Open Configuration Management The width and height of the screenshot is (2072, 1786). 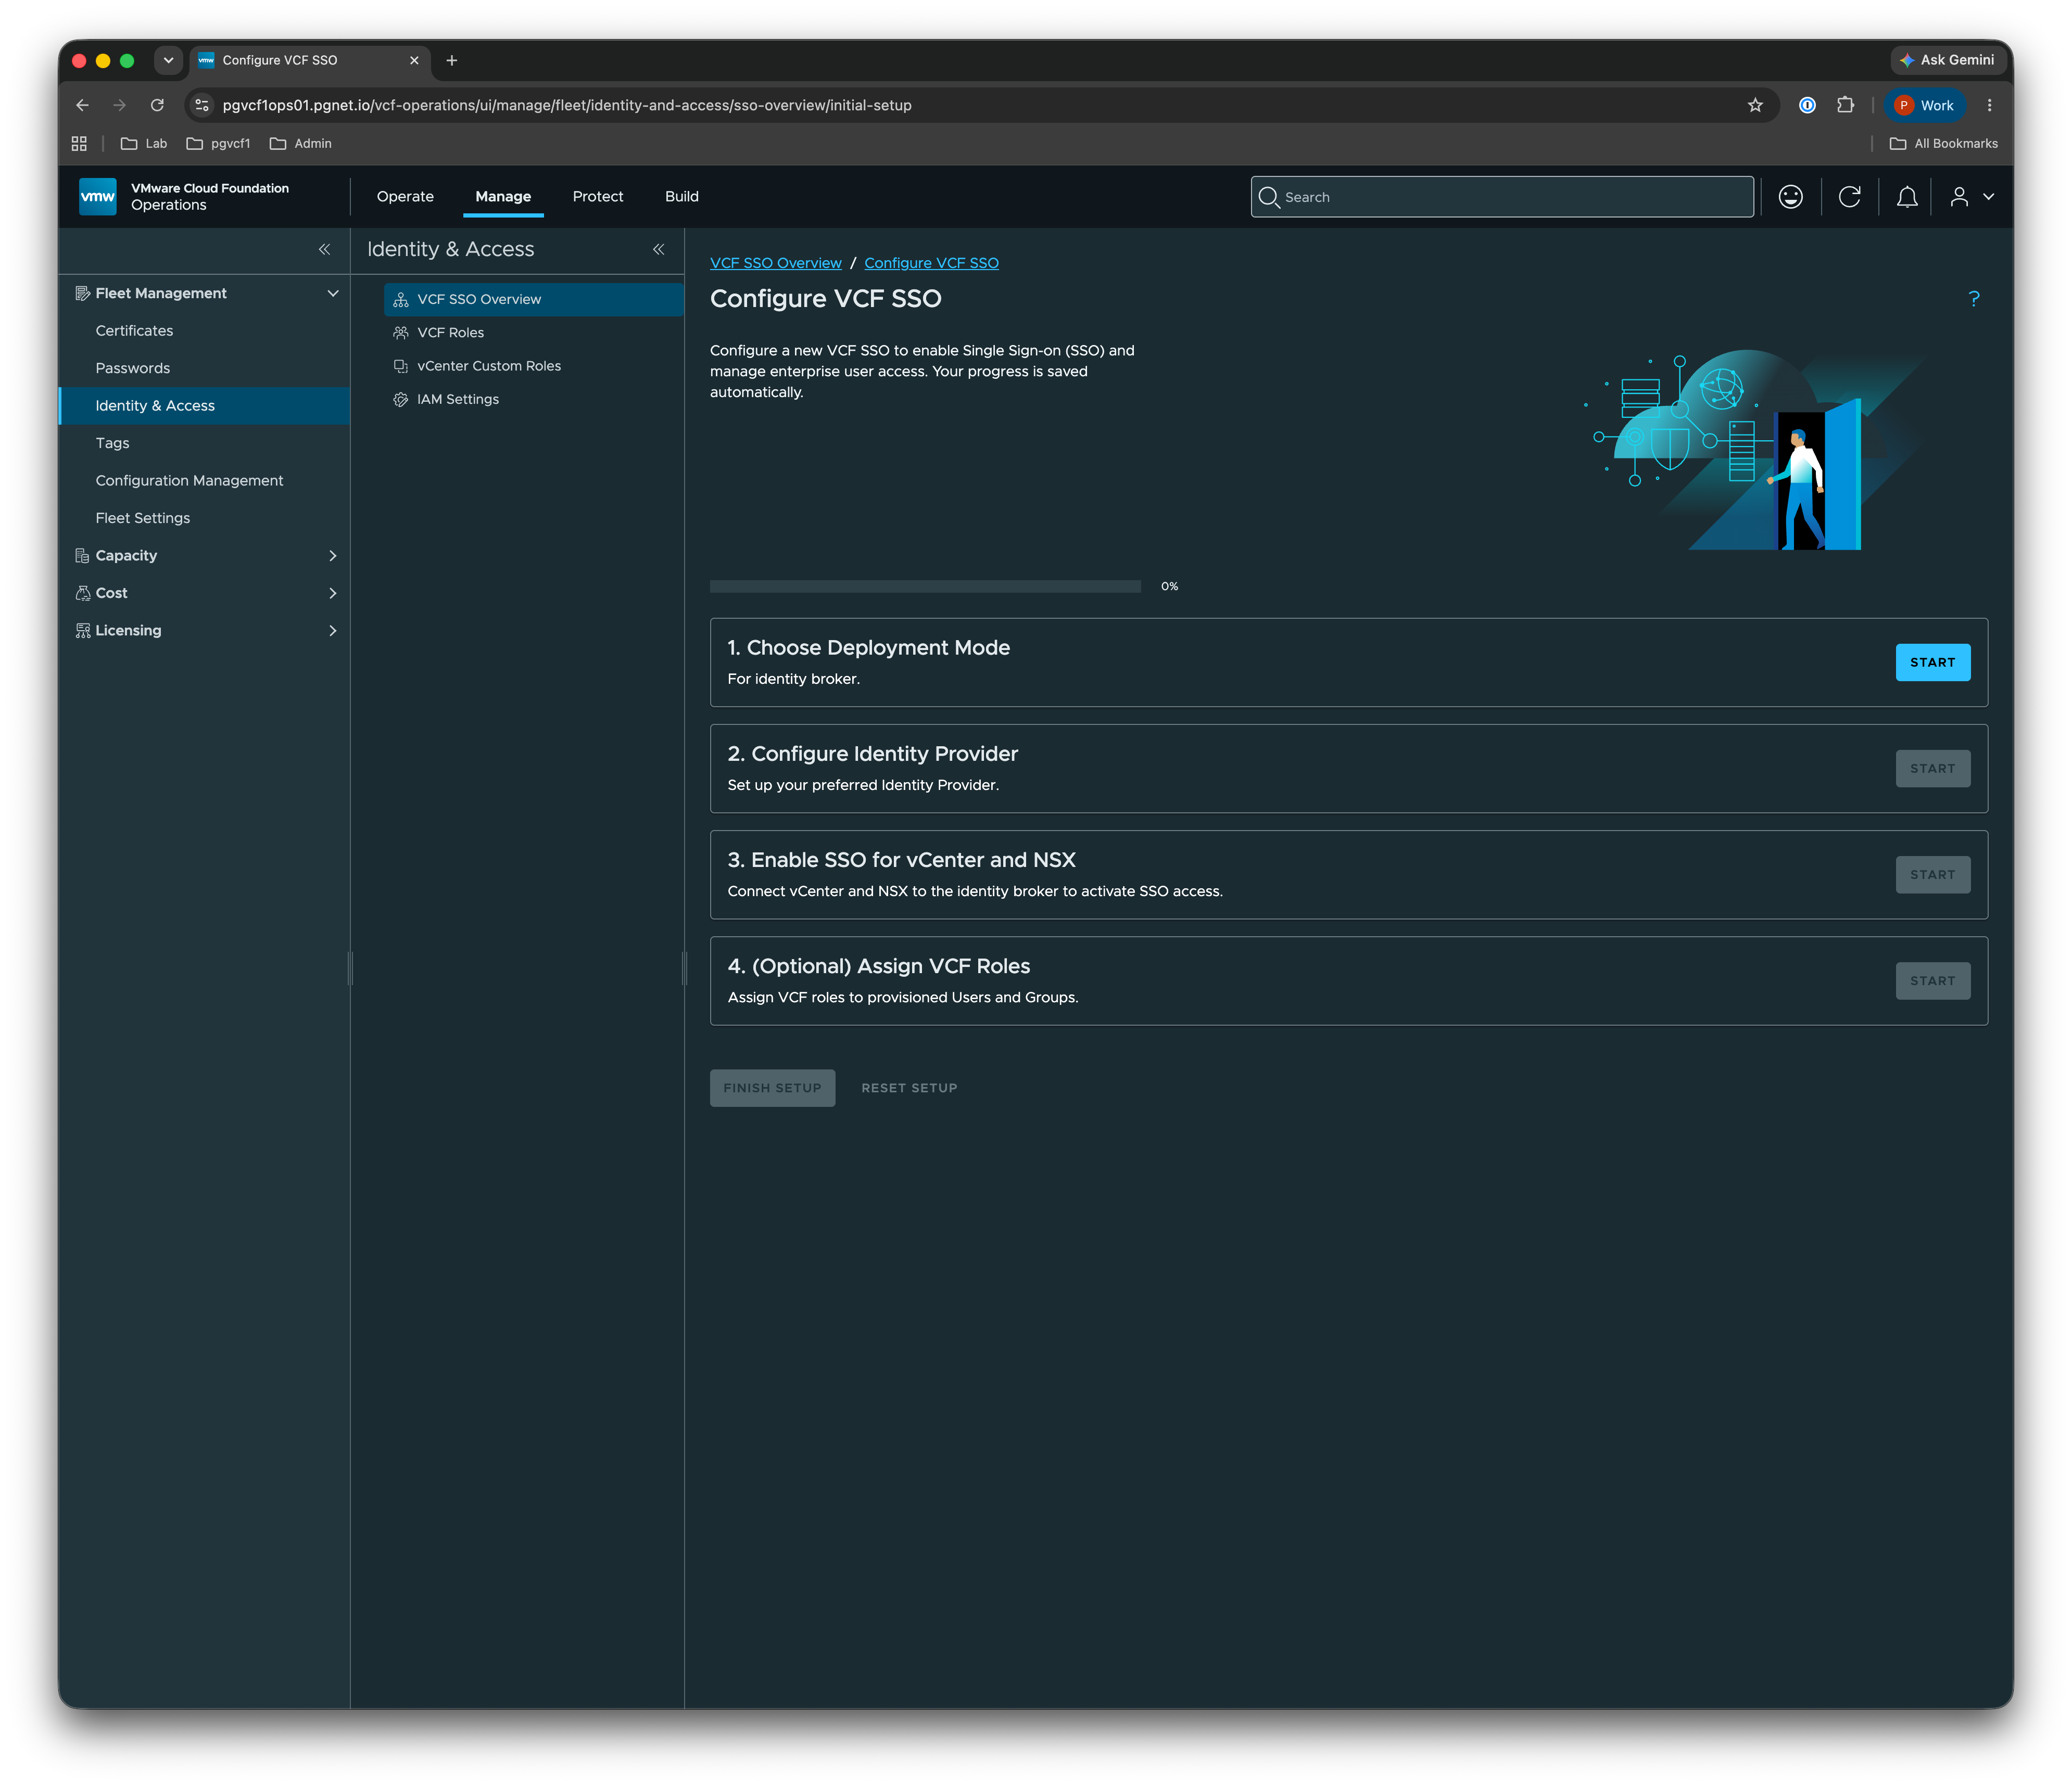[x=204, y=481]
